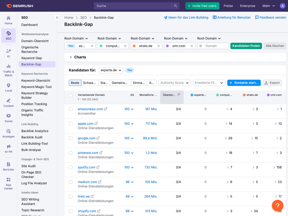Switch to the Beste tab
The image size is (288, 216).
click(x=75, y=83)
